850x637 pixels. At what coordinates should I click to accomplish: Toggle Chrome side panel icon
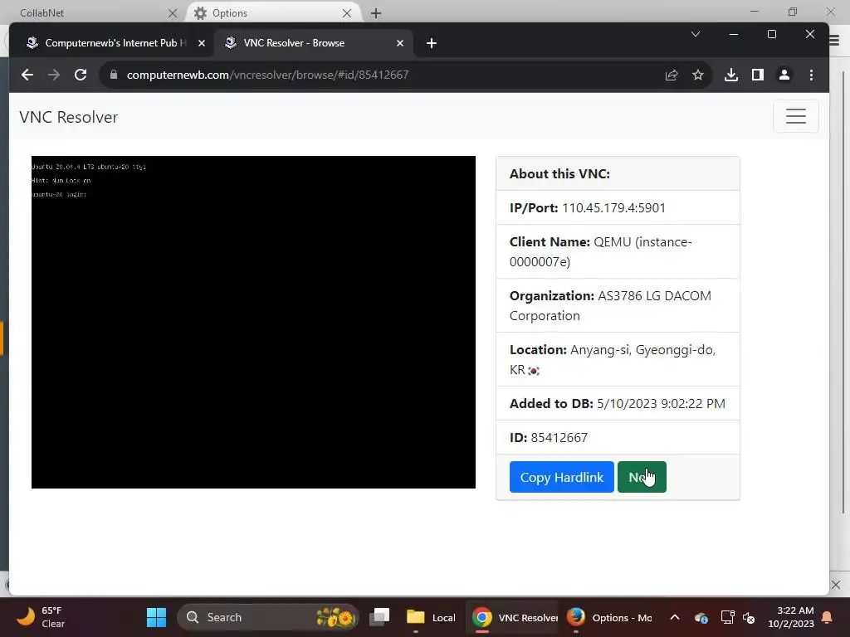[757, 75]
